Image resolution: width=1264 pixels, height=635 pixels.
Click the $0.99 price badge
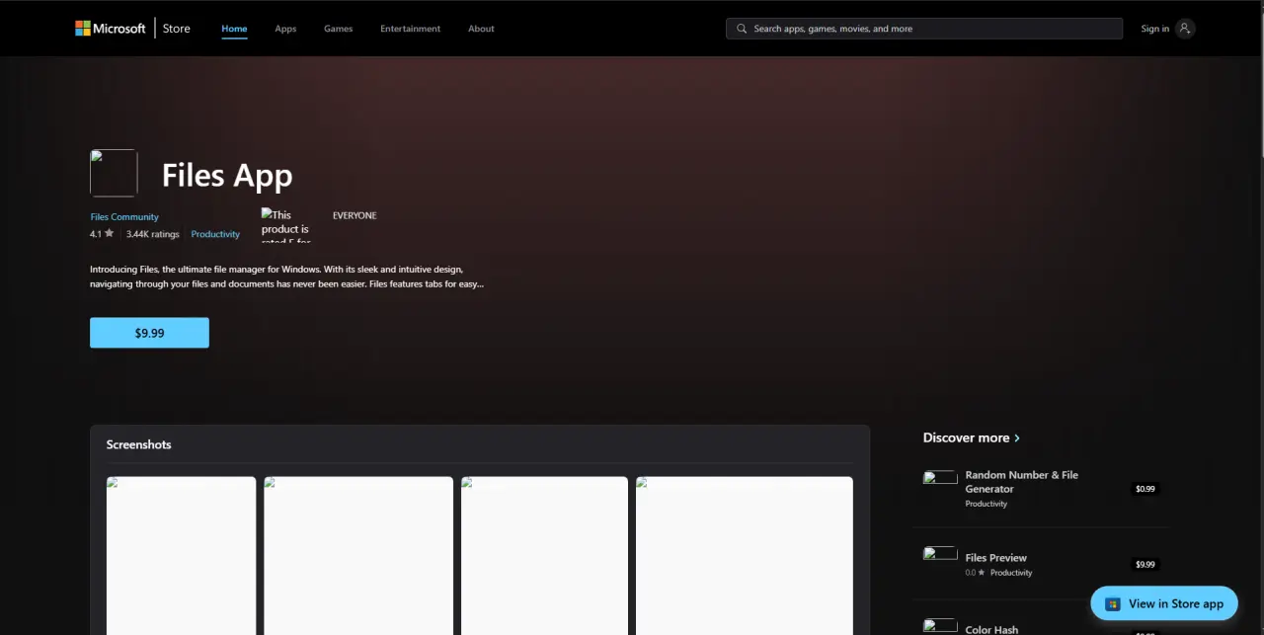point(1145,489)
